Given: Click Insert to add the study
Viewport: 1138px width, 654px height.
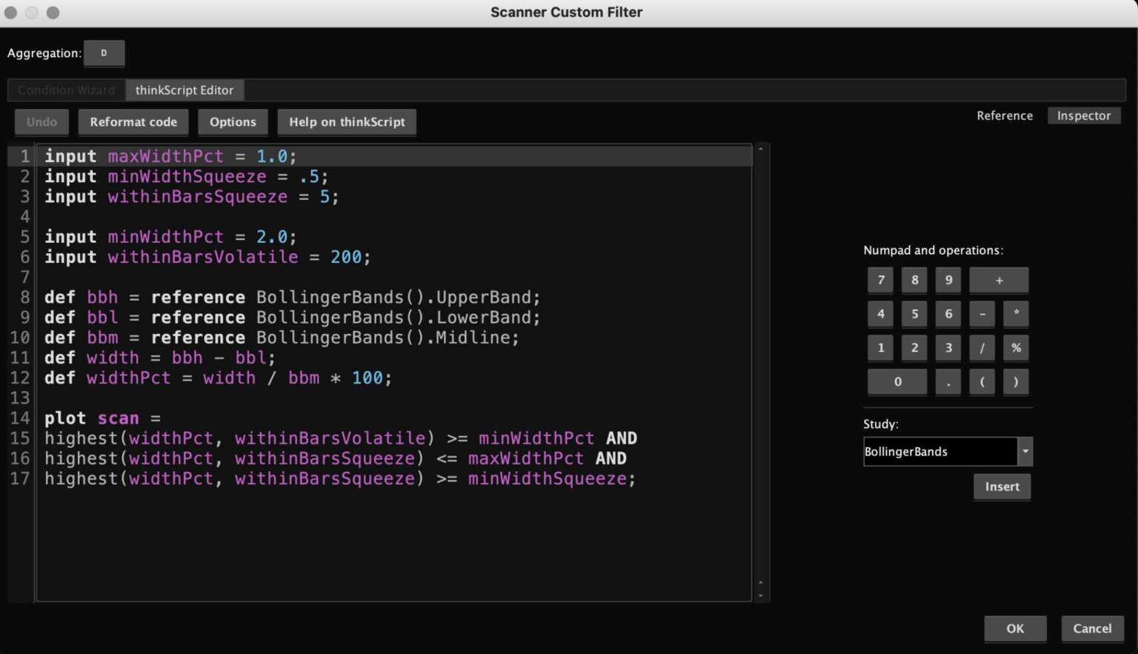Looking at the screenshot, I should click(x=1002, y=487).
